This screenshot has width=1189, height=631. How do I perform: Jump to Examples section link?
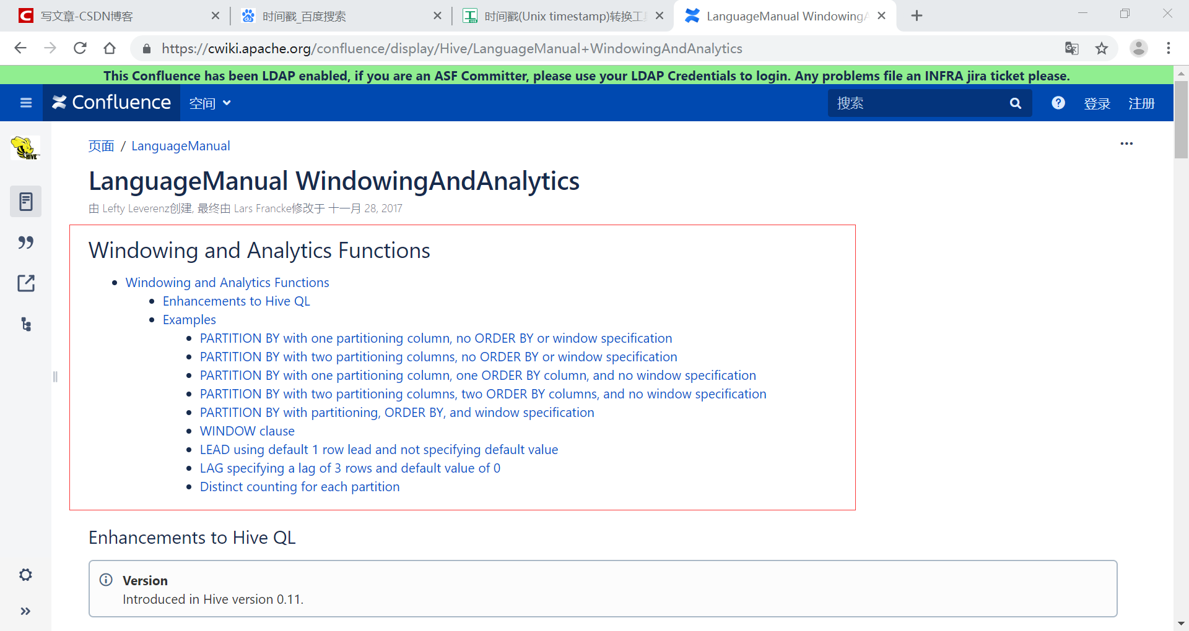tap(189, 320)
